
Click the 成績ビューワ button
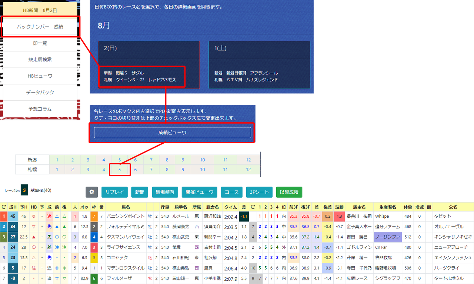coord(172,132)
